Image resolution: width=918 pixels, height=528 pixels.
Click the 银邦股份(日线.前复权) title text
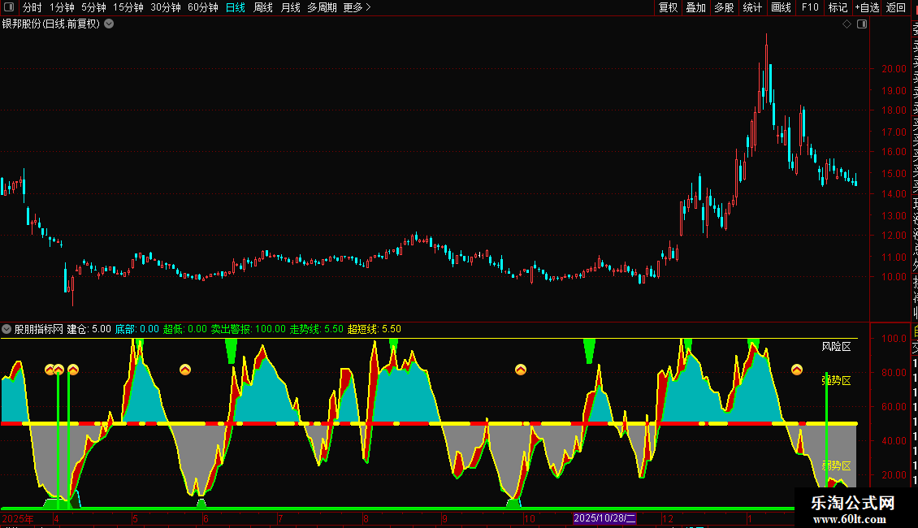(51, 24)
